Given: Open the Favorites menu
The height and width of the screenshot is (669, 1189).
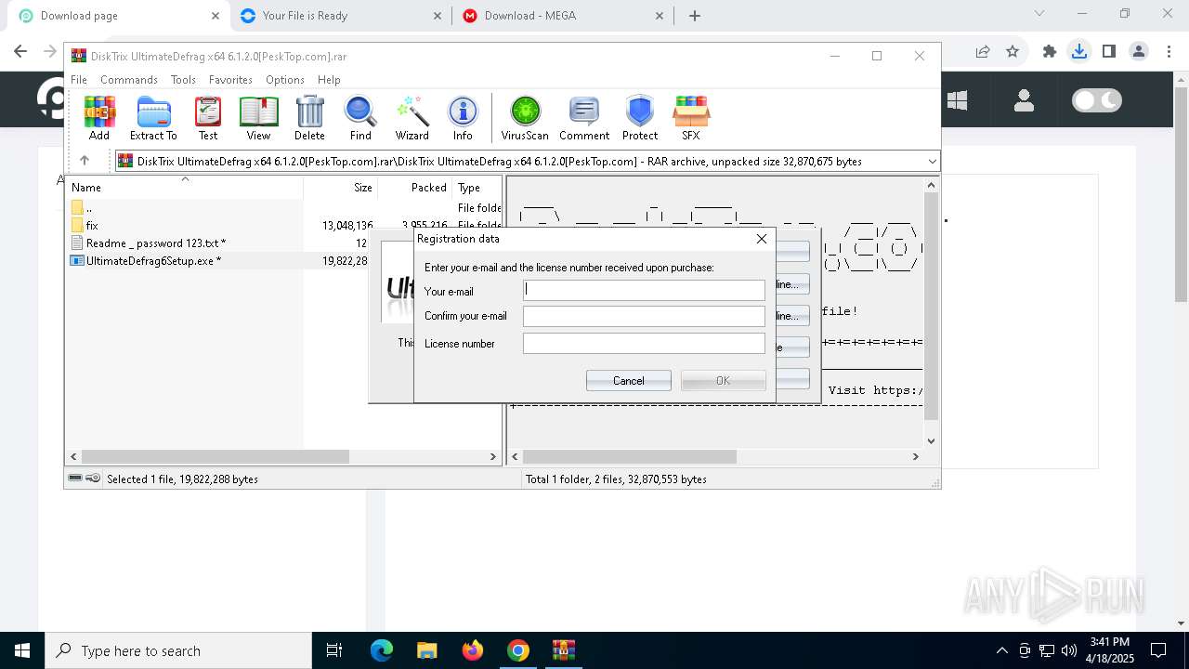Looking at the screenshot, I should 230,80.
